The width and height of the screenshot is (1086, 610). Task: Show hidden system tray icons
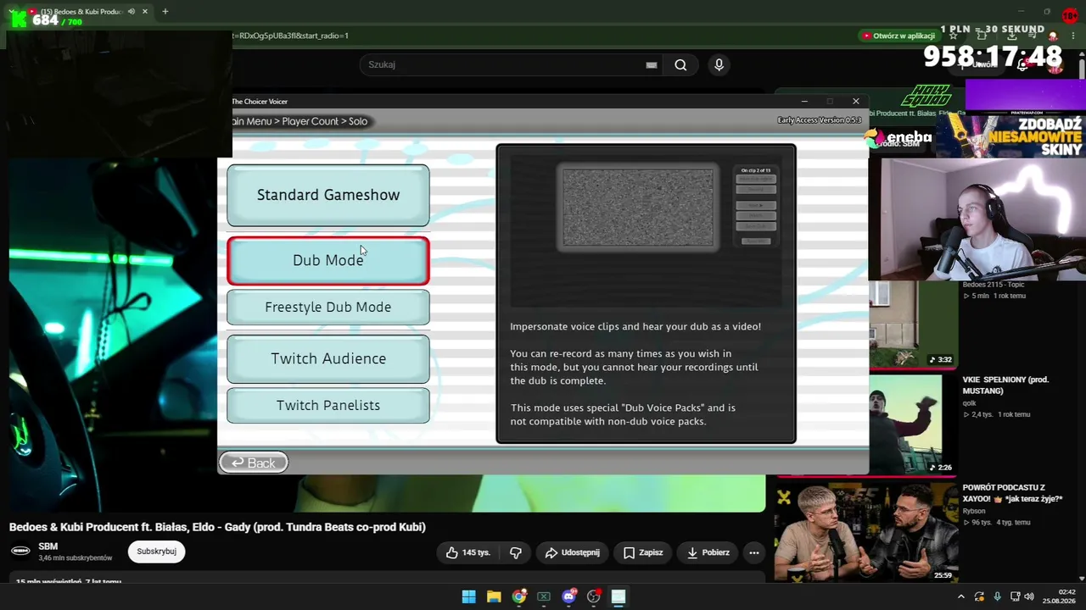pyautogui.click(x=961, y=596)
